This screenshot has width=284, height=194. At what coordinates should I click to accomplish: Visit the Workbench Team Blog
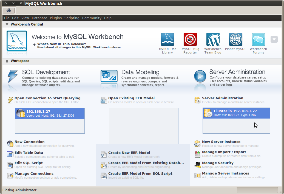click(213, 39)
